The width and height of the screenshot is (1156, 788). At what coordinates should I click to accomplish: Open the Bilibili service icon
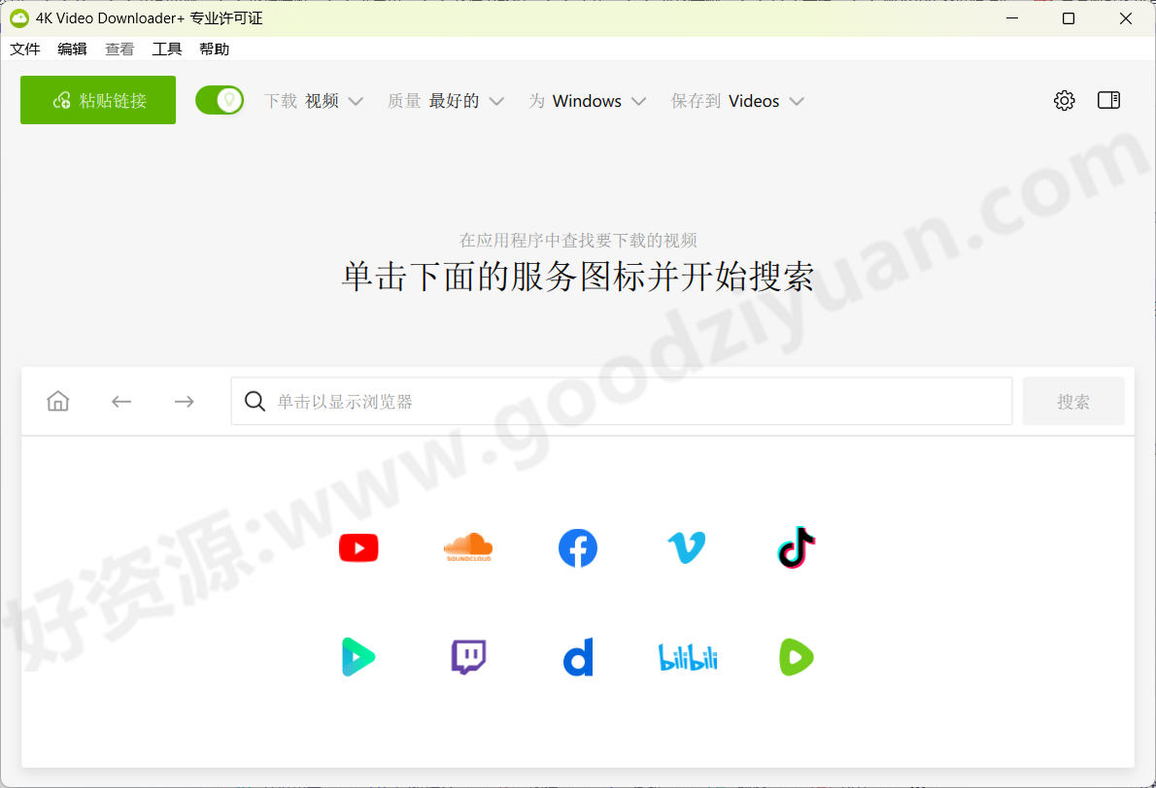coord(687,657)
